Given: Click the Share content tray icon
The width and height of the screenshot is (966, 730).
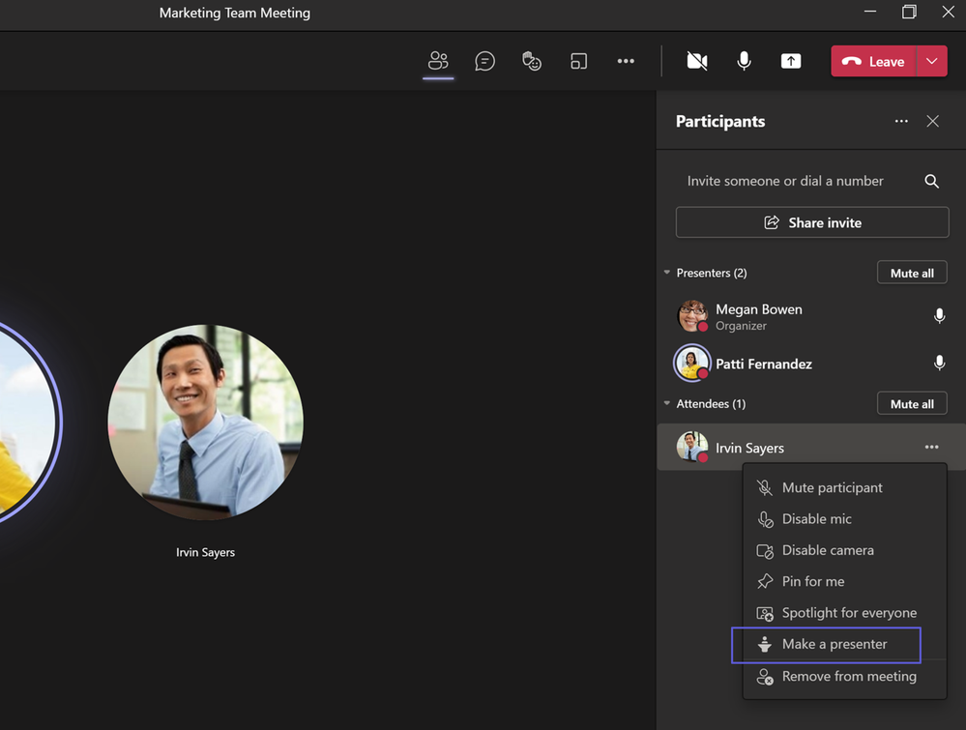Looking at the screenshot, I should (791, 61).
